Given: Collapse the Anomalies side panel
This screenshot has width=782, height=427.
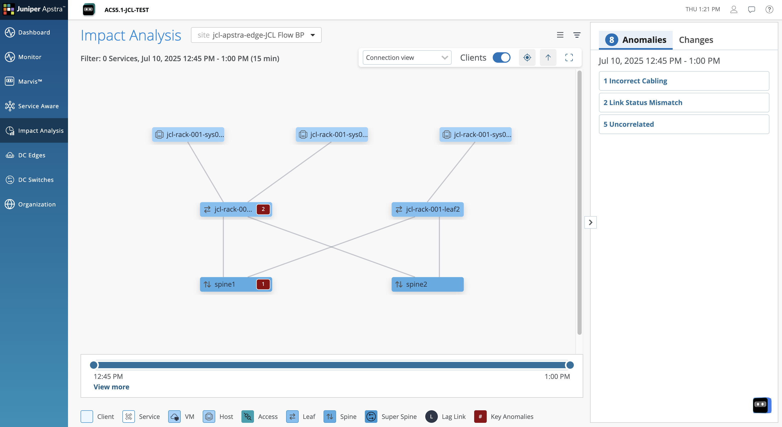Looking at the screenshot, I should coord(591,222).
